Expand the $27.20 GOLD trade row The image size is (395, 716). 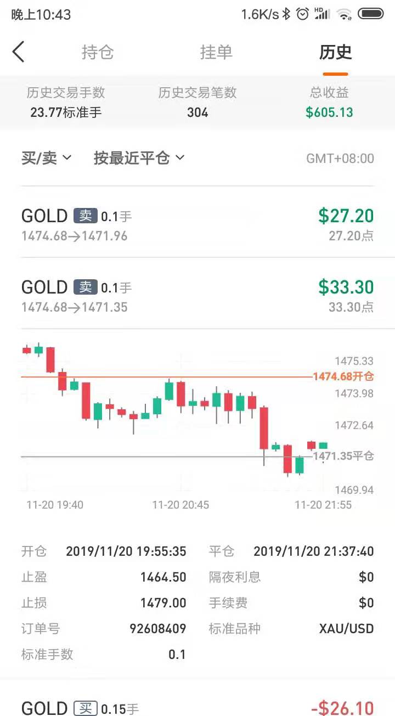click(198, 222)
